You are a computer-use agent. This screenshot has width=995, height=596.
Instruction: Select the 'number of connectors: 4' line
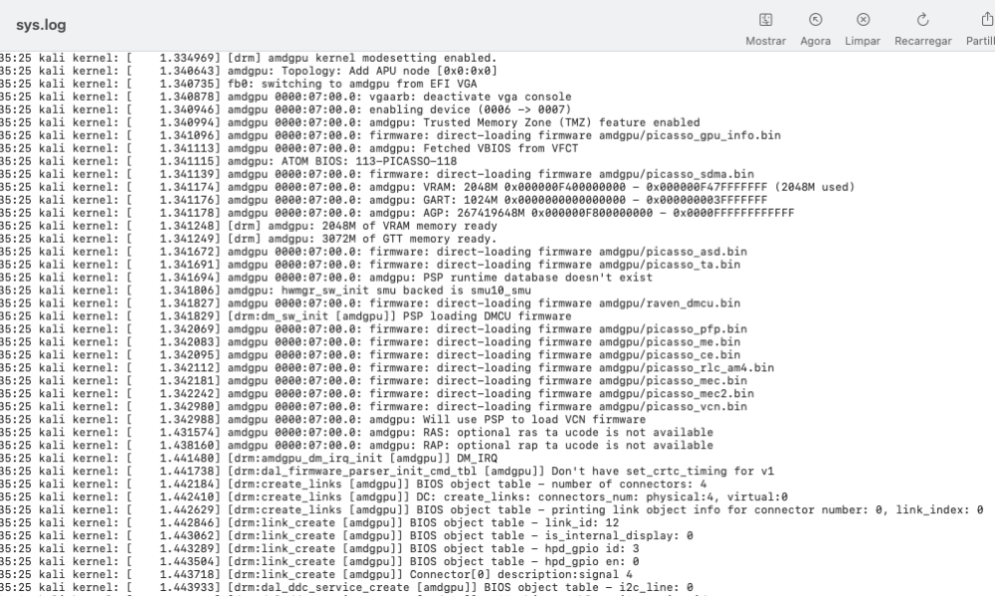(x=353, y=484)
